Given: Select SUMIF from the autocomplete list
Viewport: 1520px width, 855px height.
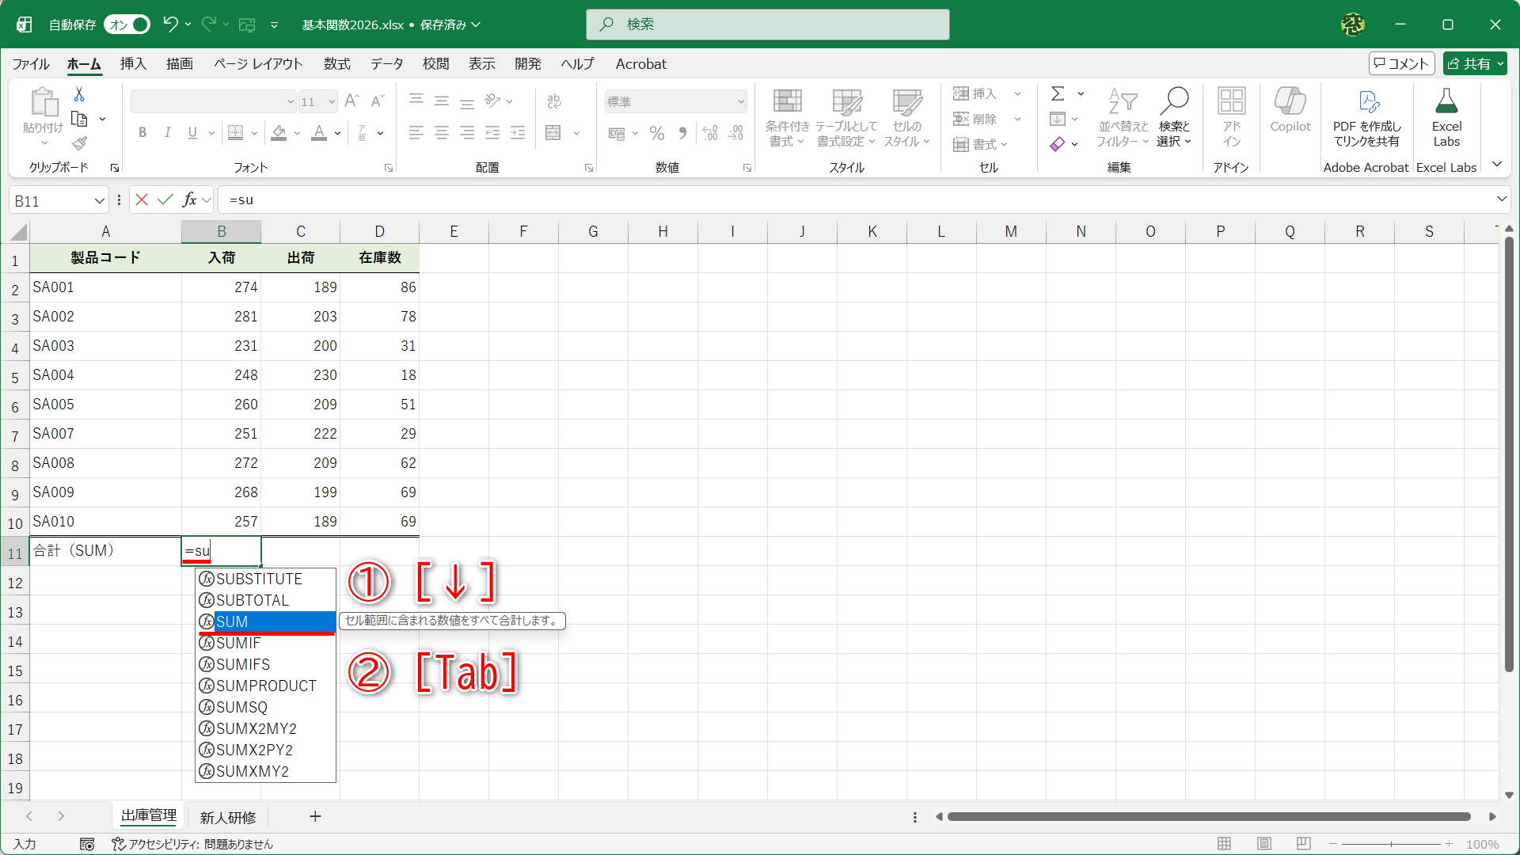Looking at the screenshot, I should [238, 643].
